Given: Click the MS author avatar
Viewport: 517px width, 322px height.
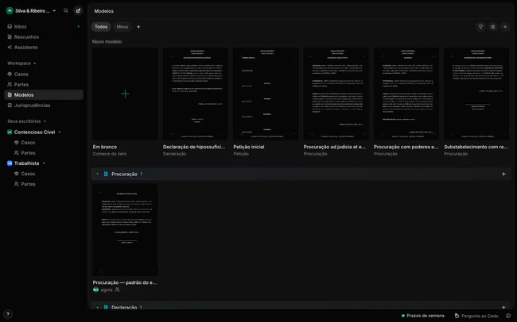Looking at the screenshot, I should point(95,289).
